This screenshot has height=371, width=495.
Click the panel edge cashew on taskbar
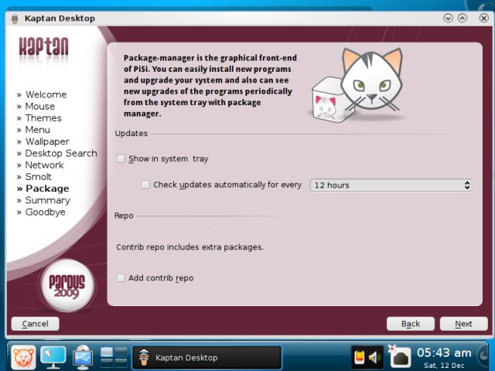point(483,356)
